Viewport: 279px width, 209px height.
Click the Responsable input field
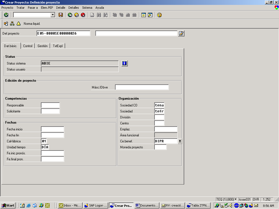[x=50, y=105]
